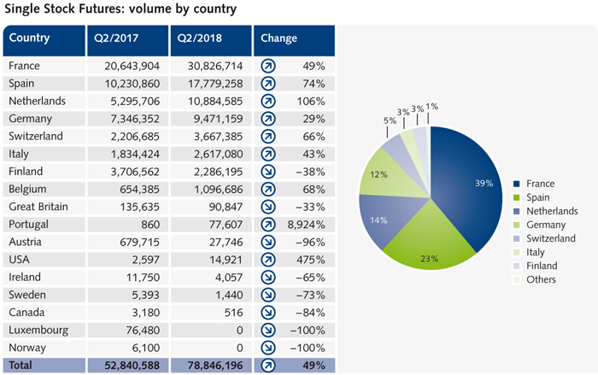
Task: Click the France legend color swatch
Action: click(518, 184)
